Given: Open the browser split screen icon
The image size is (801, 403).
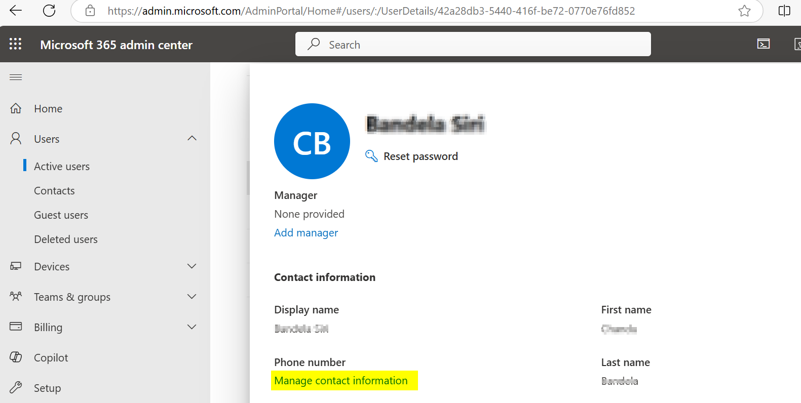Looking at the screenshot, I should pyautogui.click(x=784, y=11).
